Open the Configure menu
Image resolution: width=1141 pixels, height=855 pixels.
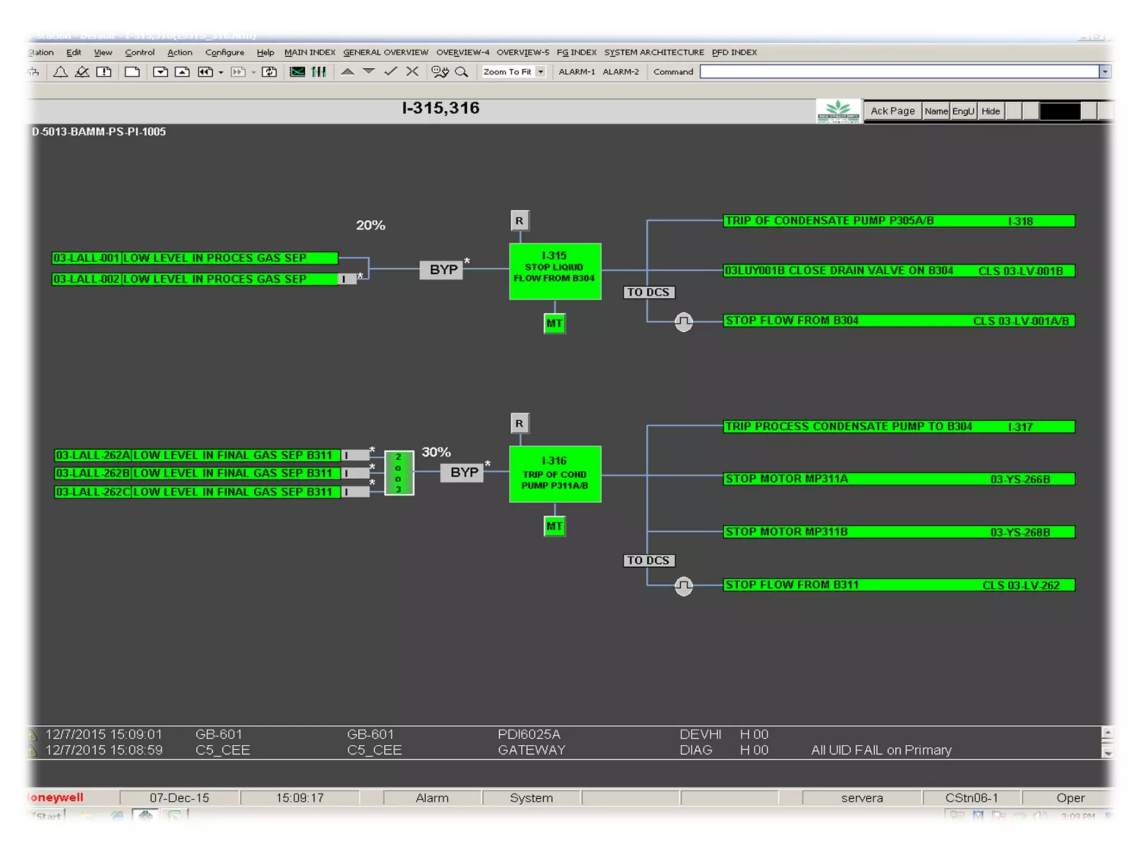pyautogui.click(x=225, y=52)
